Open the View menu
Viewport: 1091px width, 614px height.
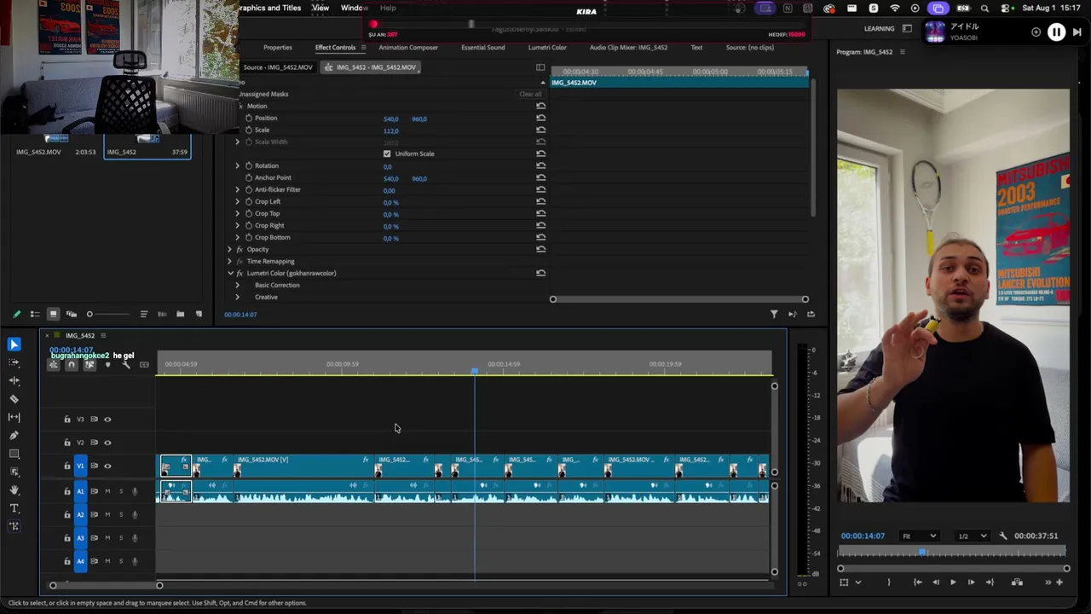click(x=320, y=8)
